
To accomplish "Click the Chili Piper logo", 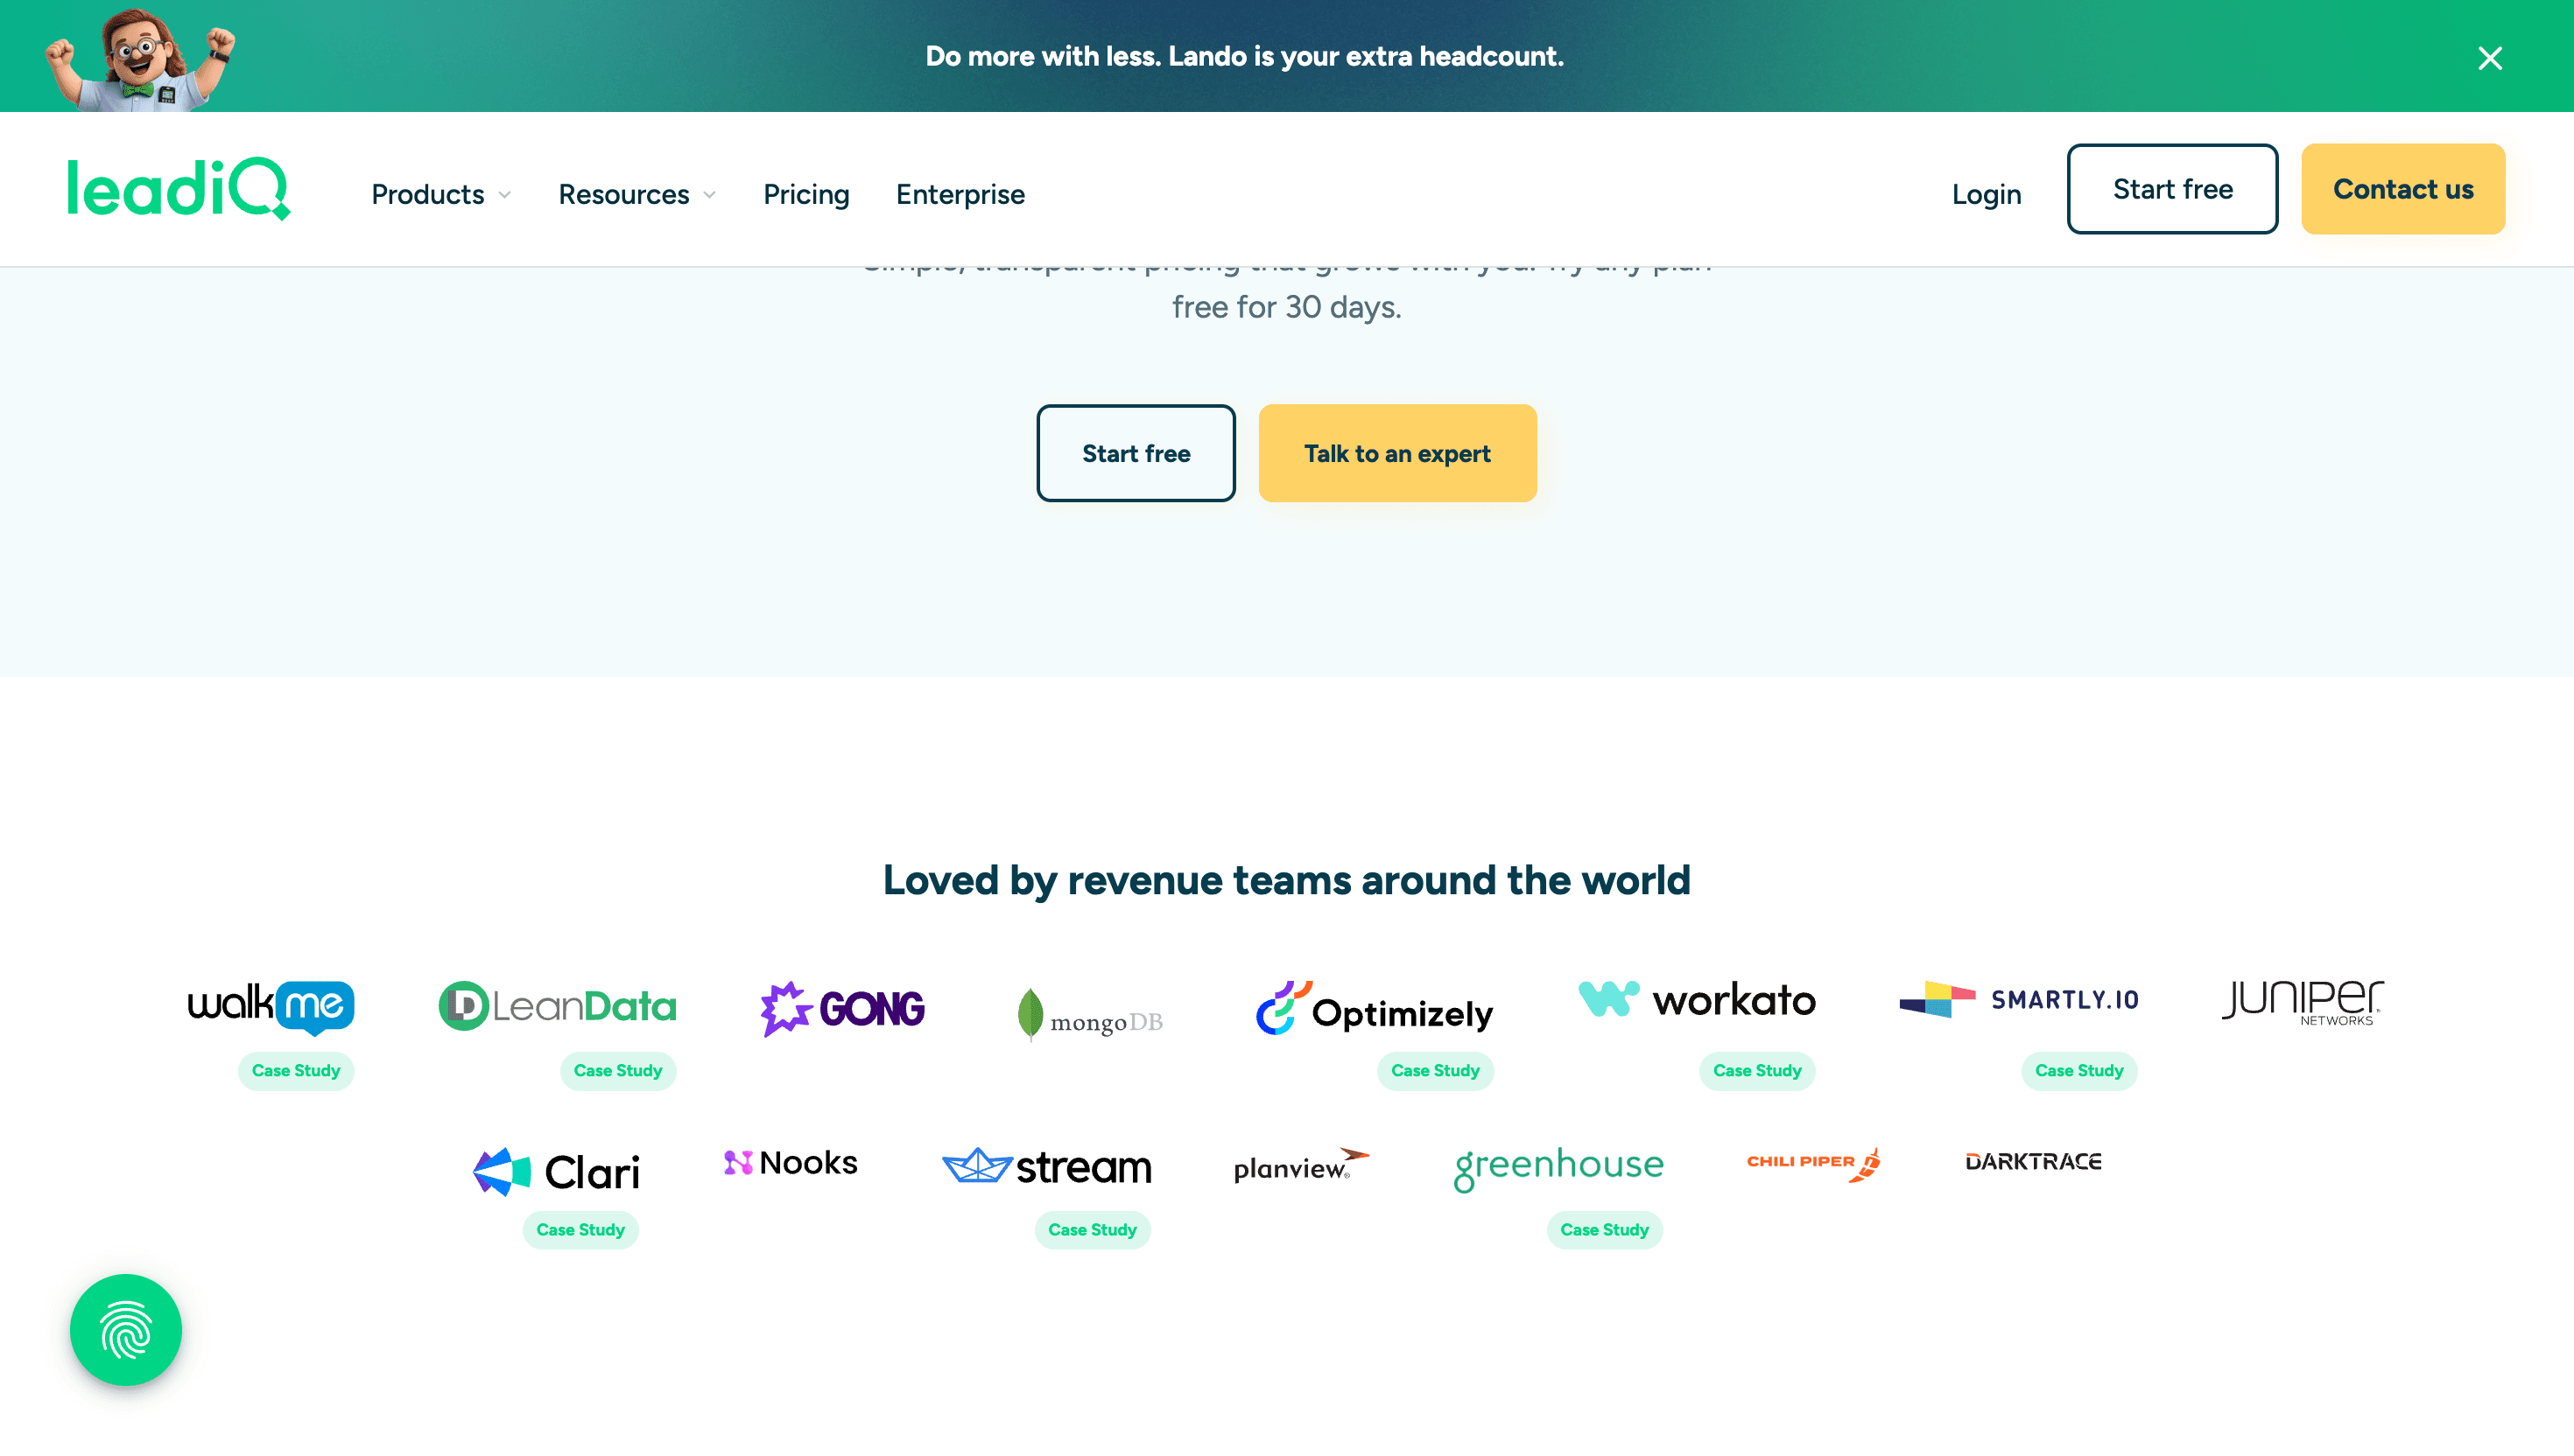I will pyautogui.click(x=1811, y=1163).
